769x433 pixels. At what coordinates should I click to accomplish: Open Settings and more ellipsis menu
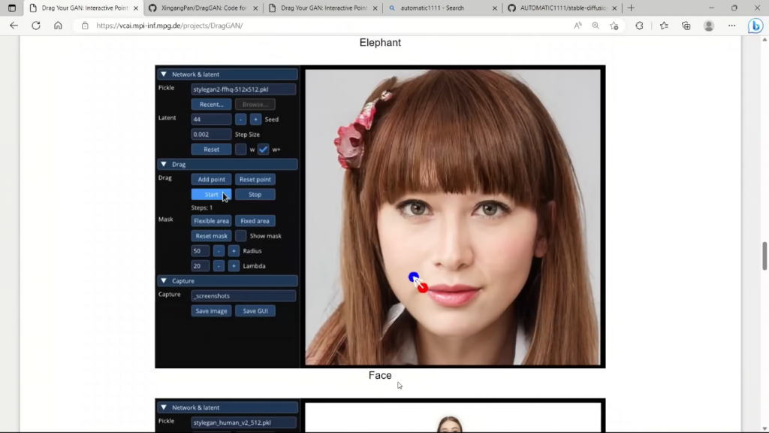pos(731,26)
